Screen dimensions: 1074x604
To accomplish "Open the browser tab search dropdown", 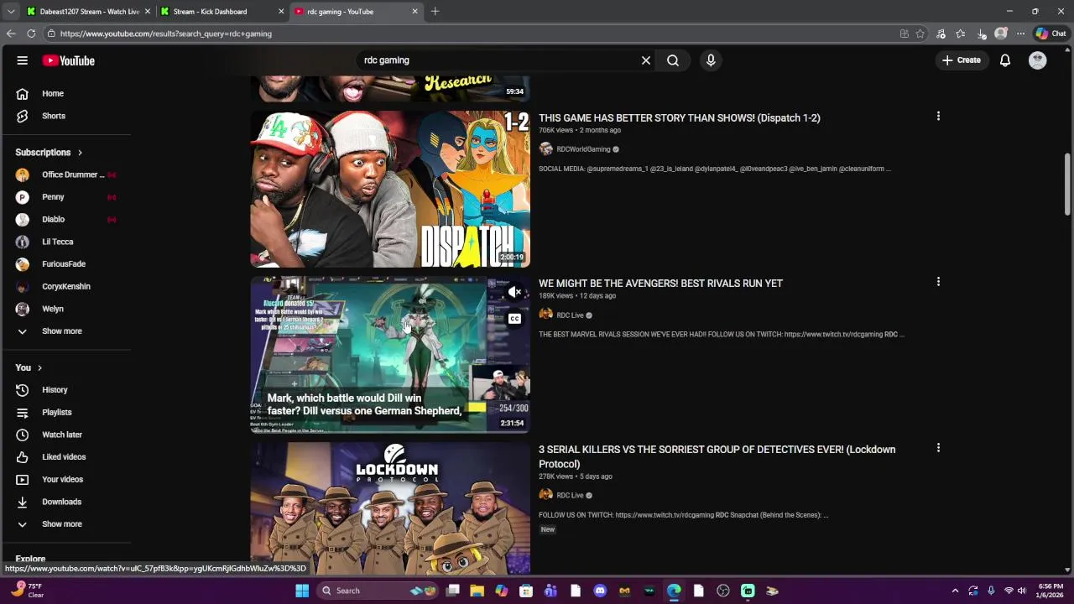I will [x=11, y=12].
